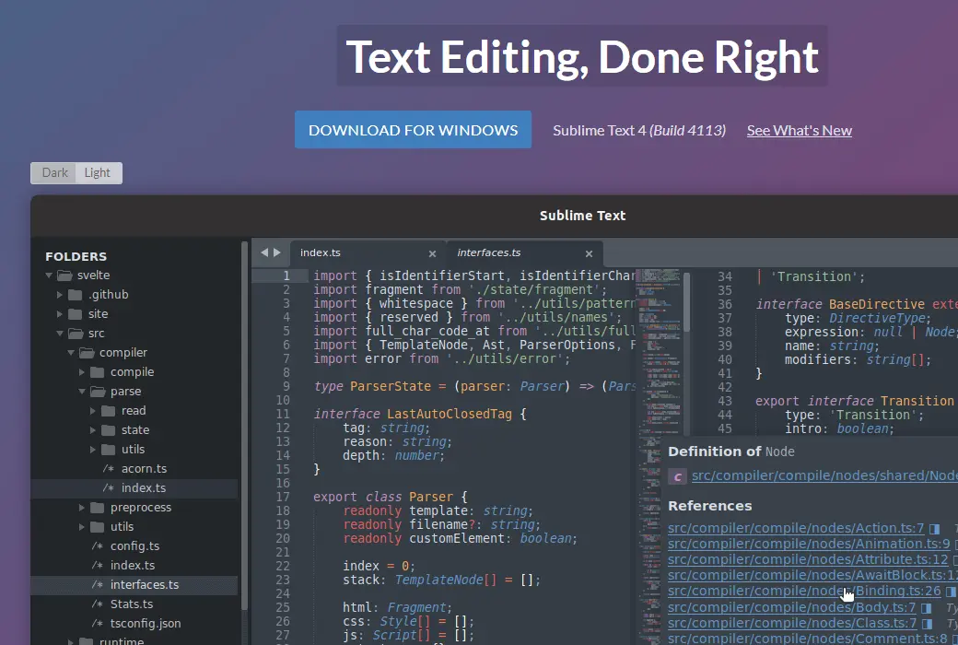The image size is (958, 645).
Task: Open tsconfig.json in the sidebar
Action: coord(146,624)
